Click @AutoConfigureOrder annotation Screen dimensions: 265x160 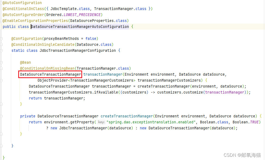click(23, 15)
